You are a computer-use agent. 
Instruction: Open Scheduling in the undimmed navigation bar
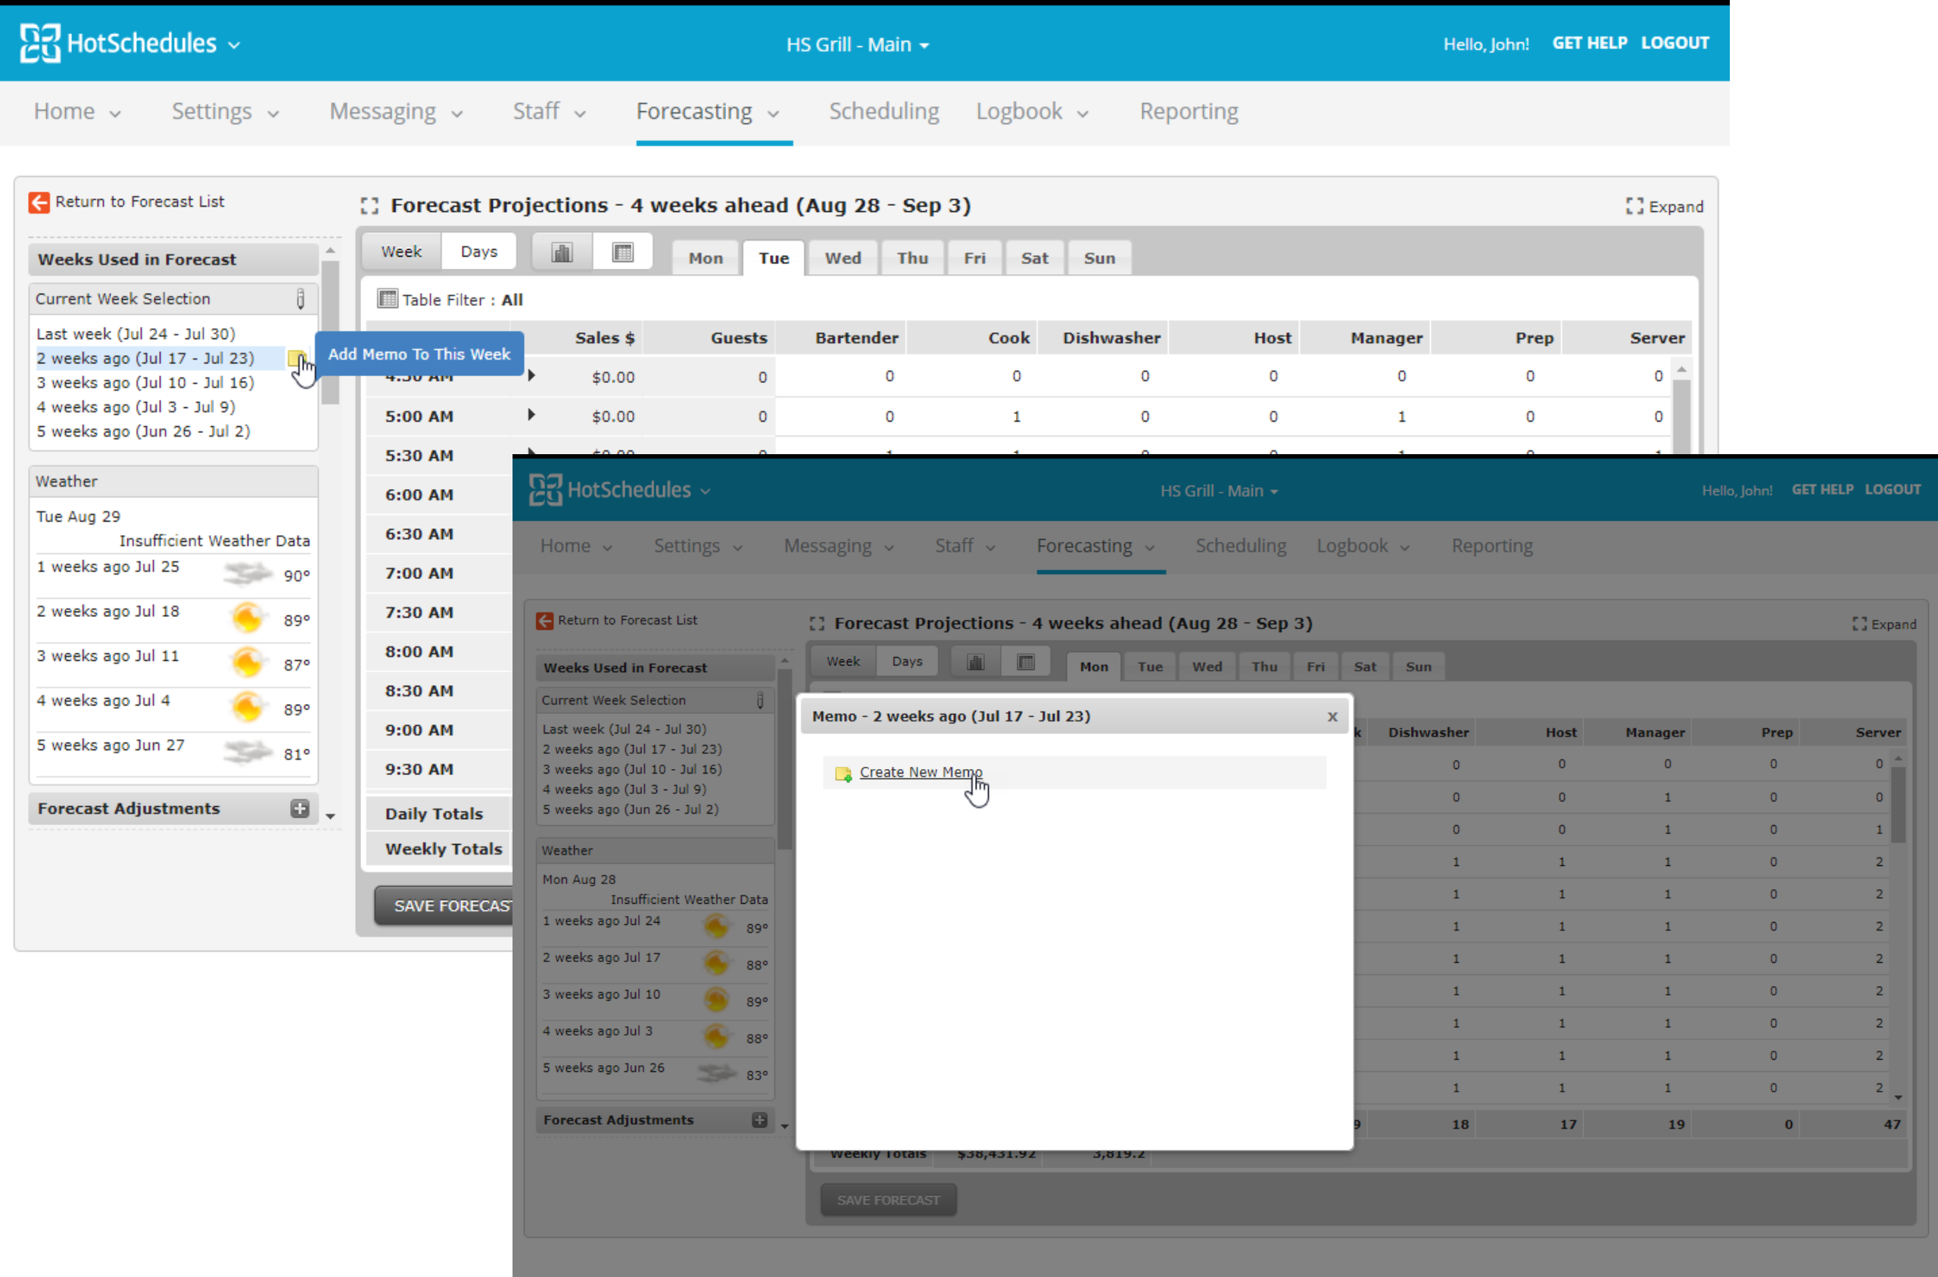pos(883,111)
